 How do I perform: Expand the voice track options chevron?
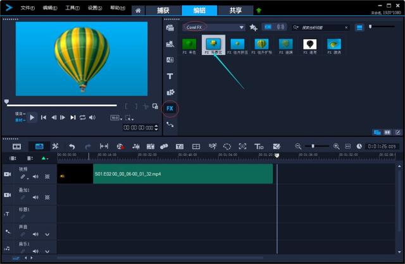[47, 234]
